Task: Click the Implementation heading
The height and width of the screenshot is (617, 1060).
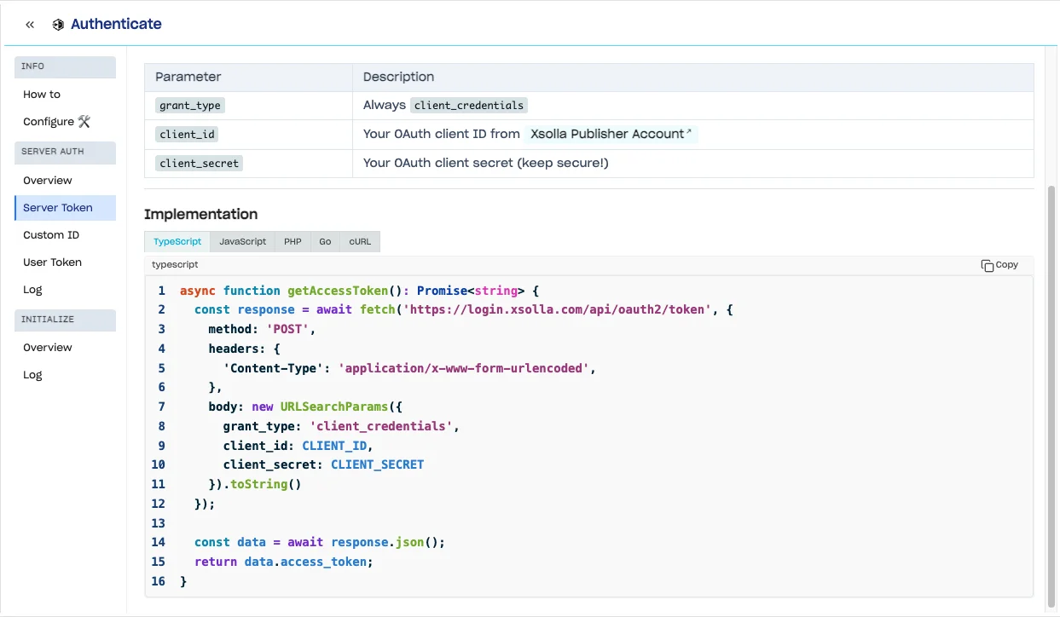Action: [x=200, y=215]
